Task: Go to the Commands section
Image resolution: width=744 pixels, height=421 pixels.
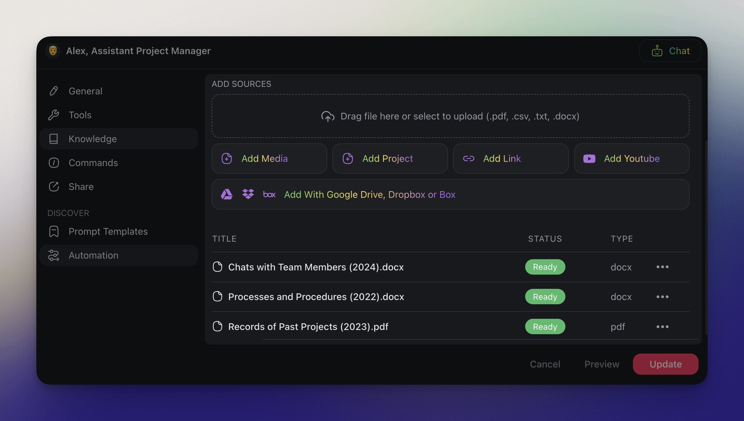Action: (93, 163)
